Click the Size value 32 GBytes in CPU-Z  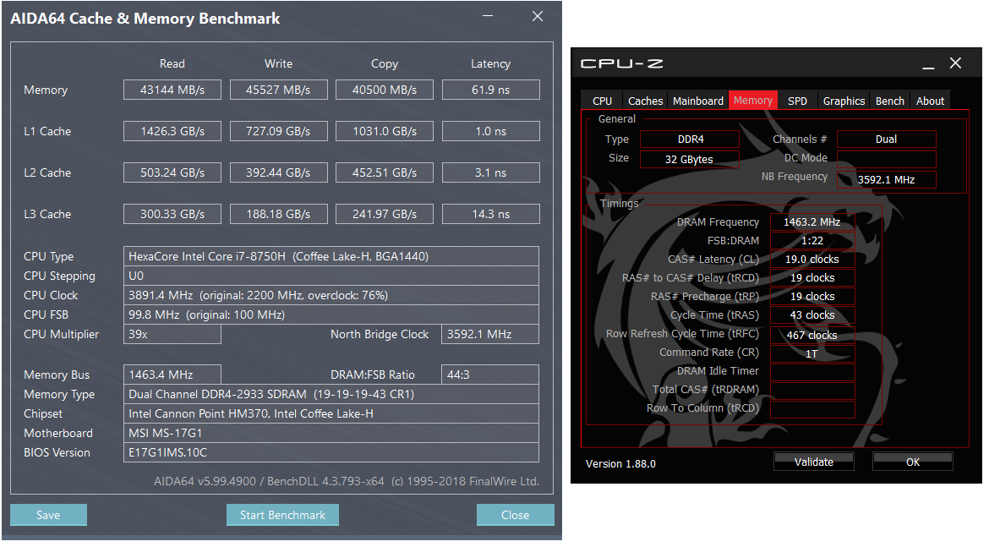690,159
